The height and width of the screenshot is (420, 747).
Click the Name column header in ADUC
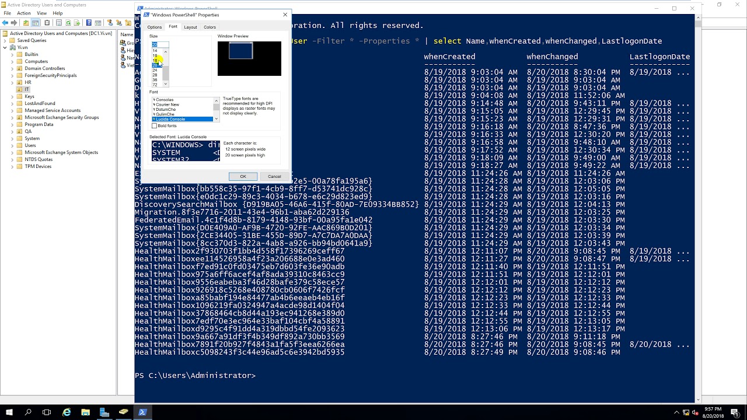click(127, 34)
